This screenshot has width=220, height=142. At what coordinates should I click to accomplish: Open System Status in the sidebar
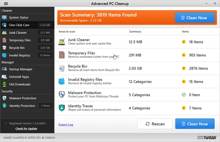pyautogui.click(x=18, y=17)
